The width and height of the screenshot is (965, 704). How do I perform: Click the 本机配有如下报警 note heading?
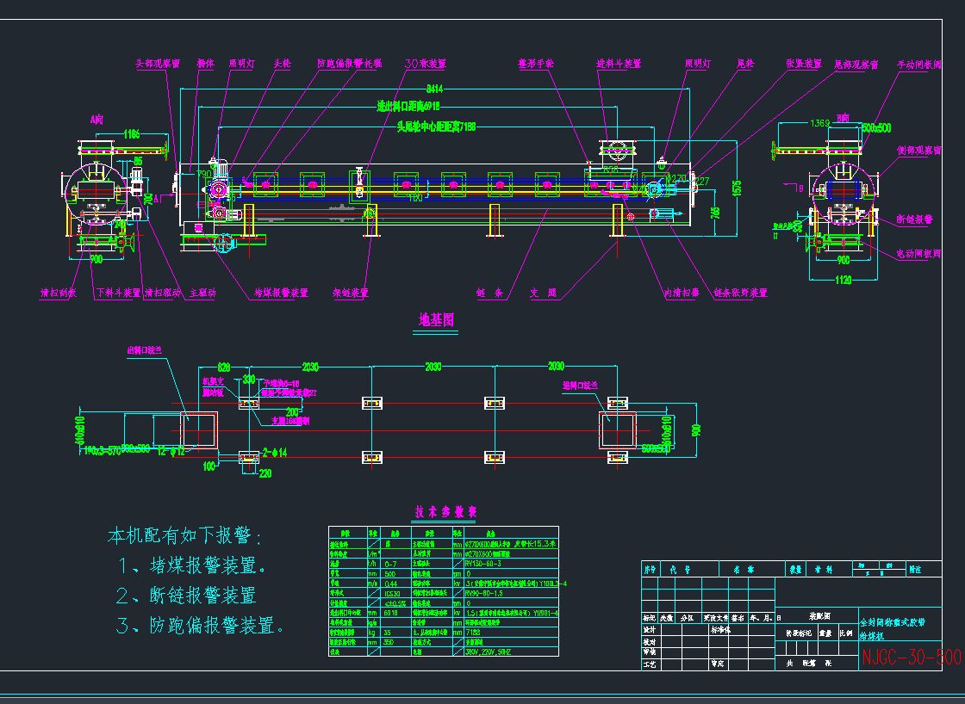184,536
